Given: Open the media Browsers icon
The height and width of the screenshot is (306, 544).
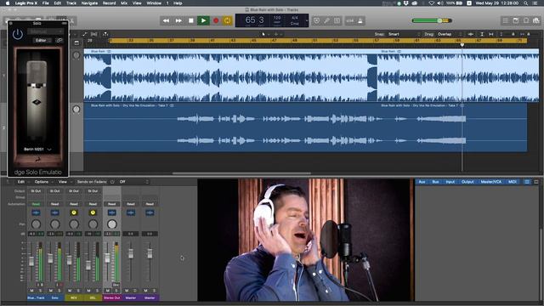Looking at the screenshot, I should click(x=536, y=20).
